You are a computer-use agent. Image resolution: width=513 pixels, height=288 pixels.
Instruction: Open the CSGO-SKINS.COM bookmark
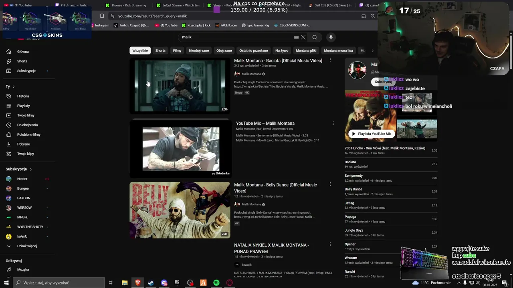pos(292,25)
